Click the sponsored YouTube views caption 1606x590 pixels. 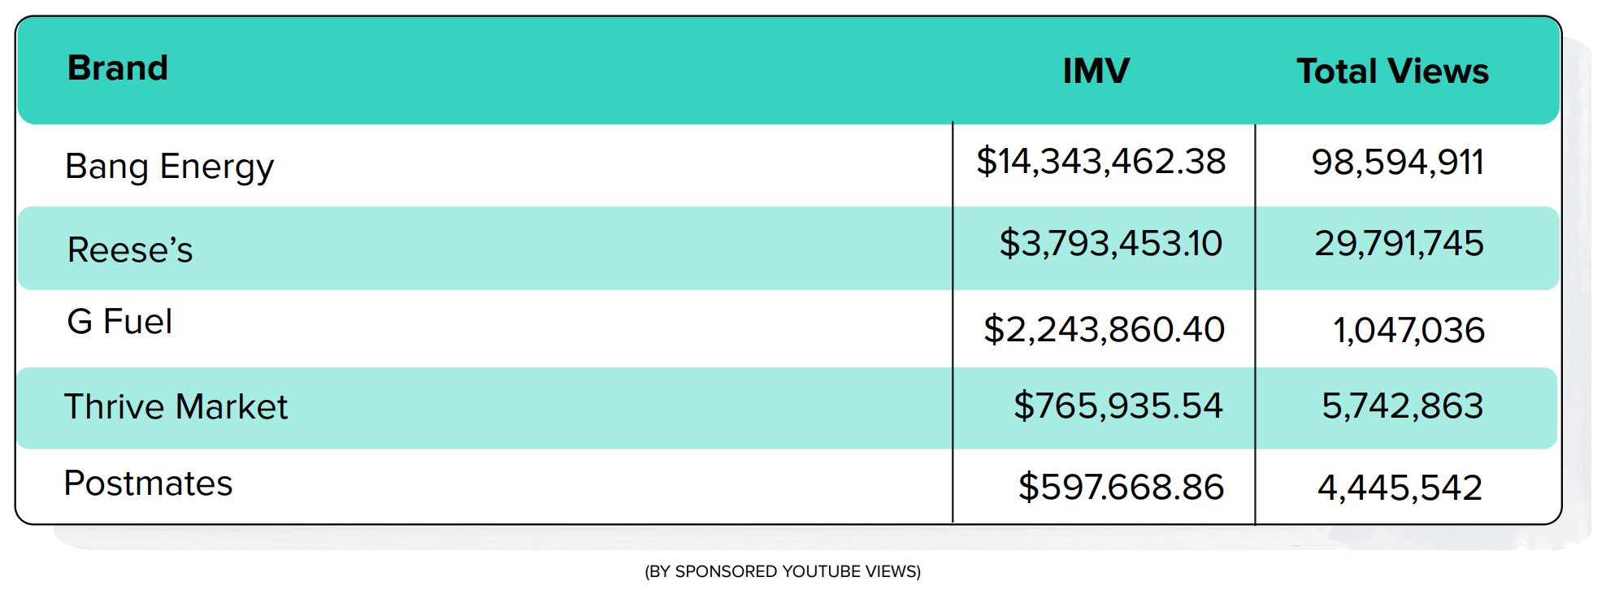coord(783,572)
